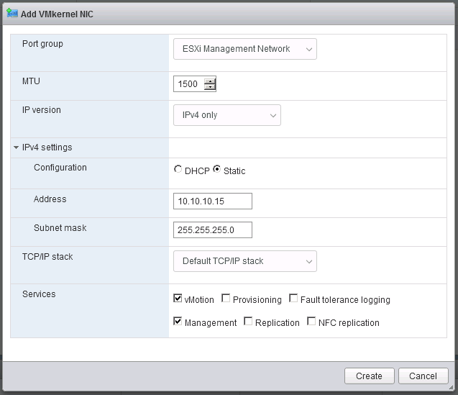Enable the NFC replication checkbox
458x395 pixels.
pyautogui.click(x=311, y=321)
